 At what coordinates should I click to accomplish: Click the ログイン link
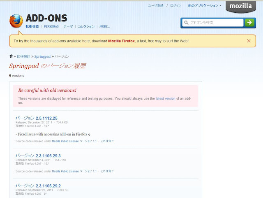coord(175,5)
